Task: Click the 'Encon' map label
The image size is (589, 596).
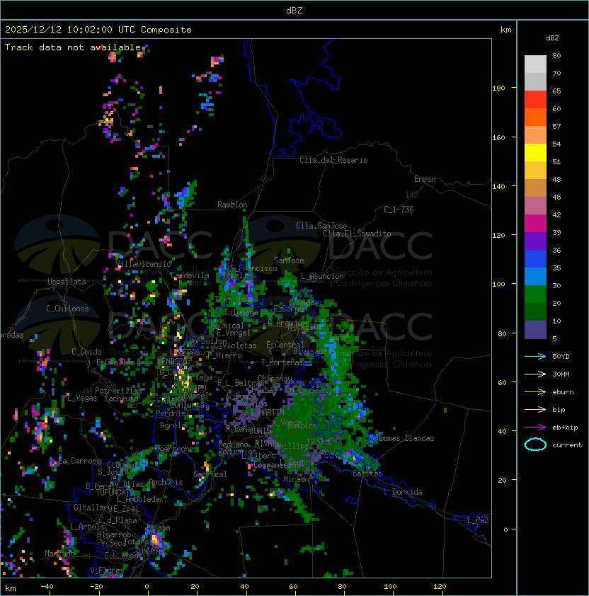Action: (425, 179)
